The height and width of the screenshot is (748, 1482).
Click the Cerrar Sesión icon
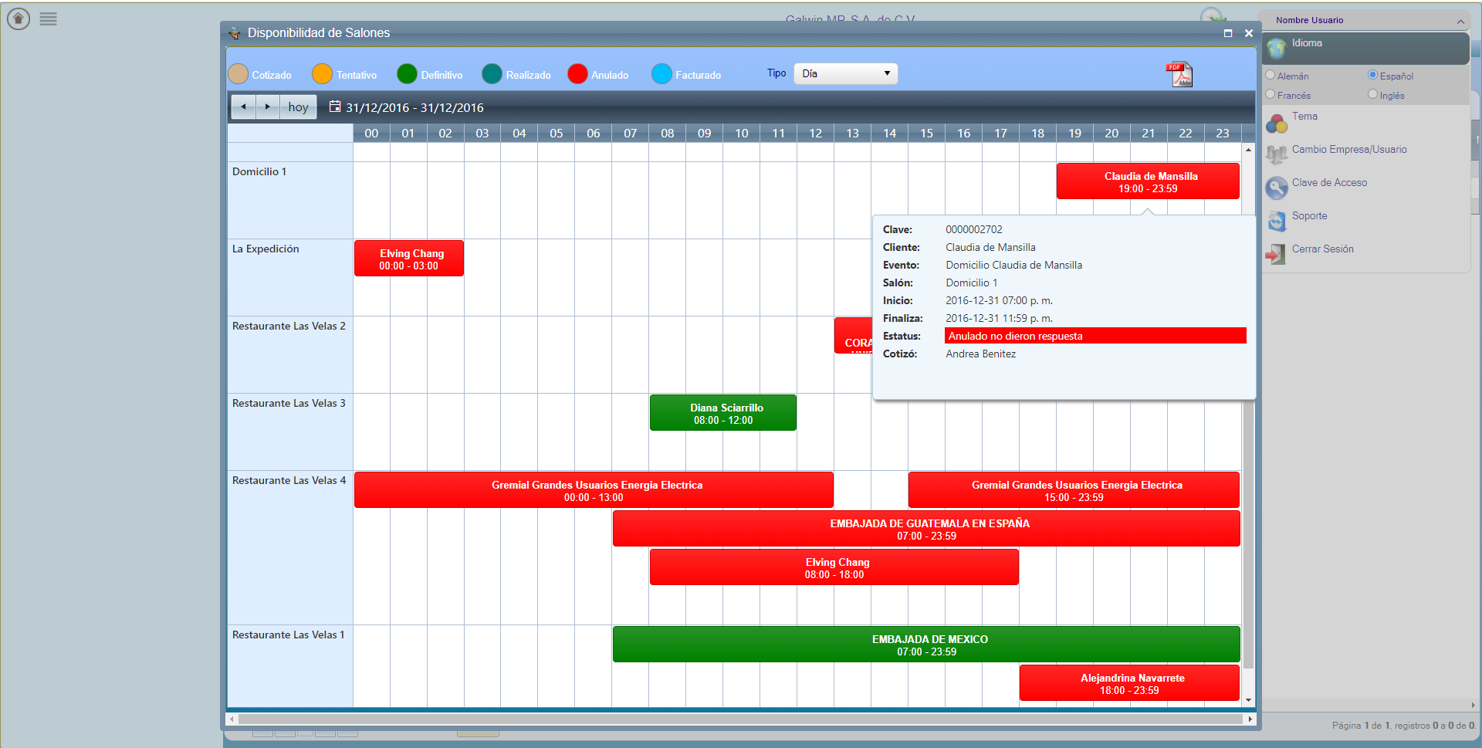click(1275, 254)
